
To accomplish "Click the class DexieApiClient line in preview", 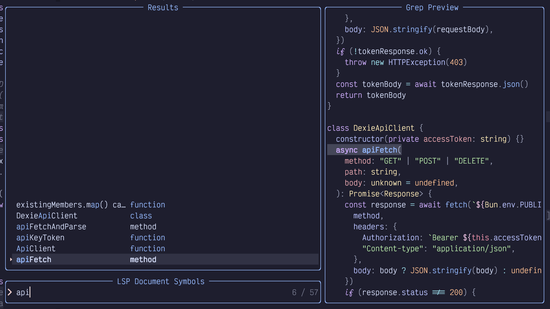I will [x=375, y=128].
